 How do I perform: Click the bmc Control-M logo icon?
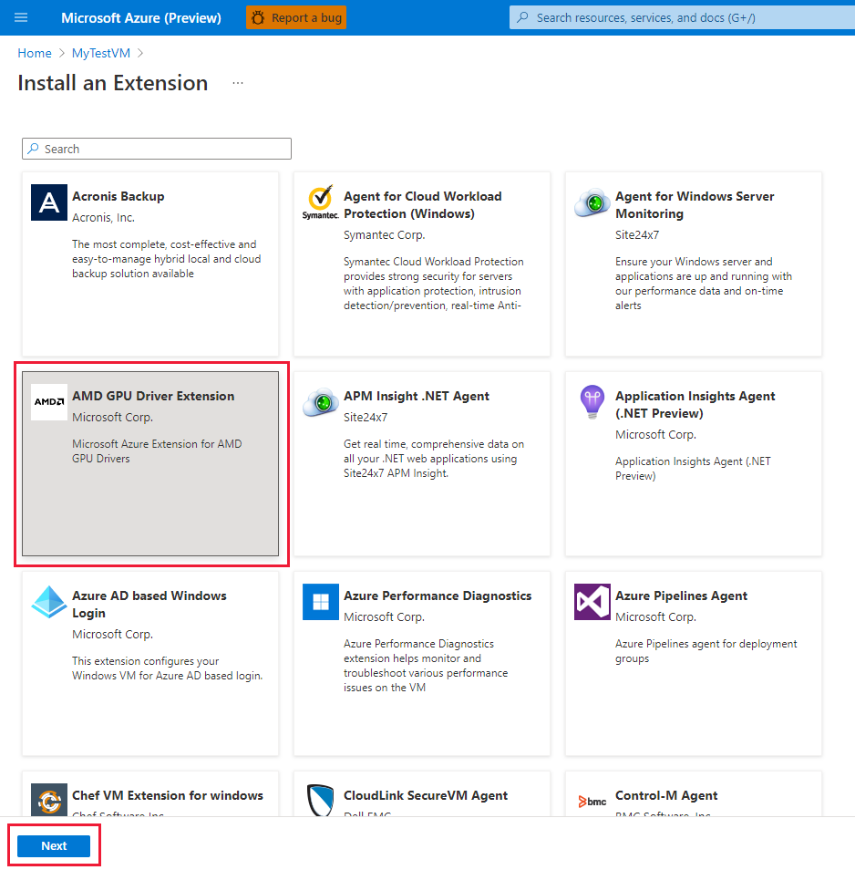pyautogui.click(x=592, y=802)
